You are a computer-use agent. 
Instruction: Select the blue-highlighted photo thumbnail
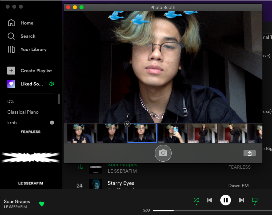coord(142,133)
